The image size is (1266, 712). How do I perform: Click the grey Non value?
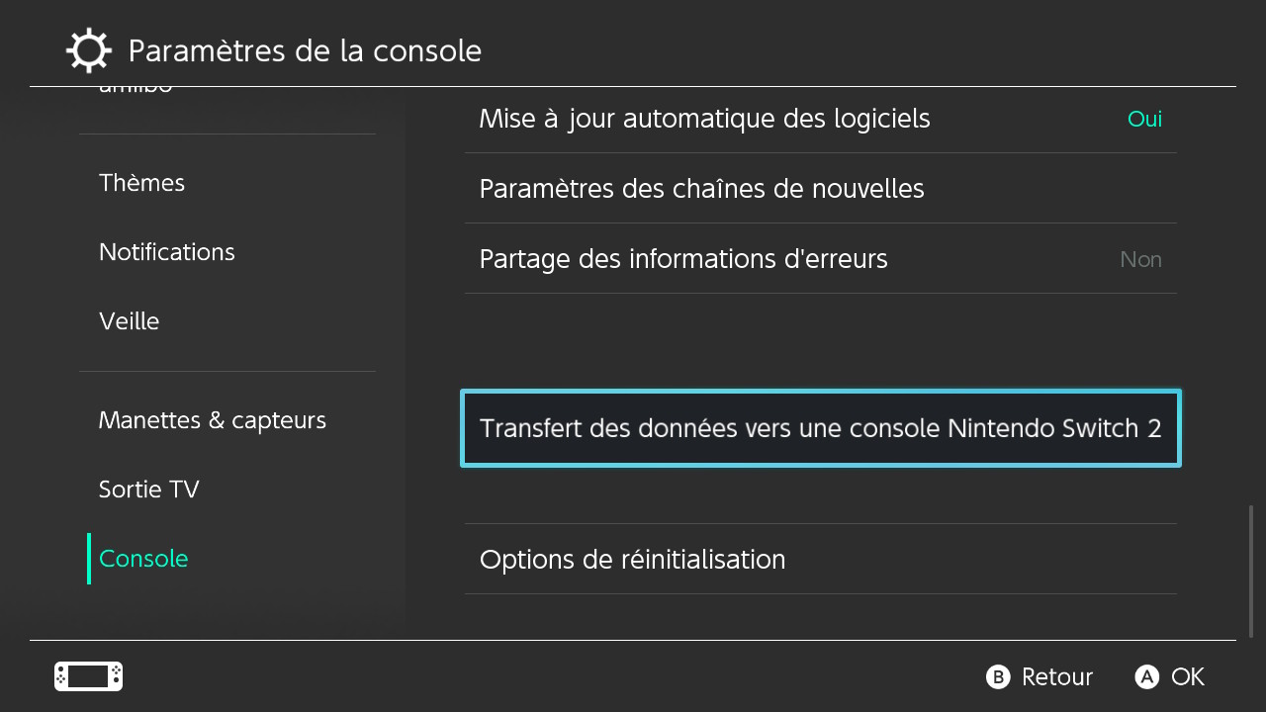[x=1140, y=260]
